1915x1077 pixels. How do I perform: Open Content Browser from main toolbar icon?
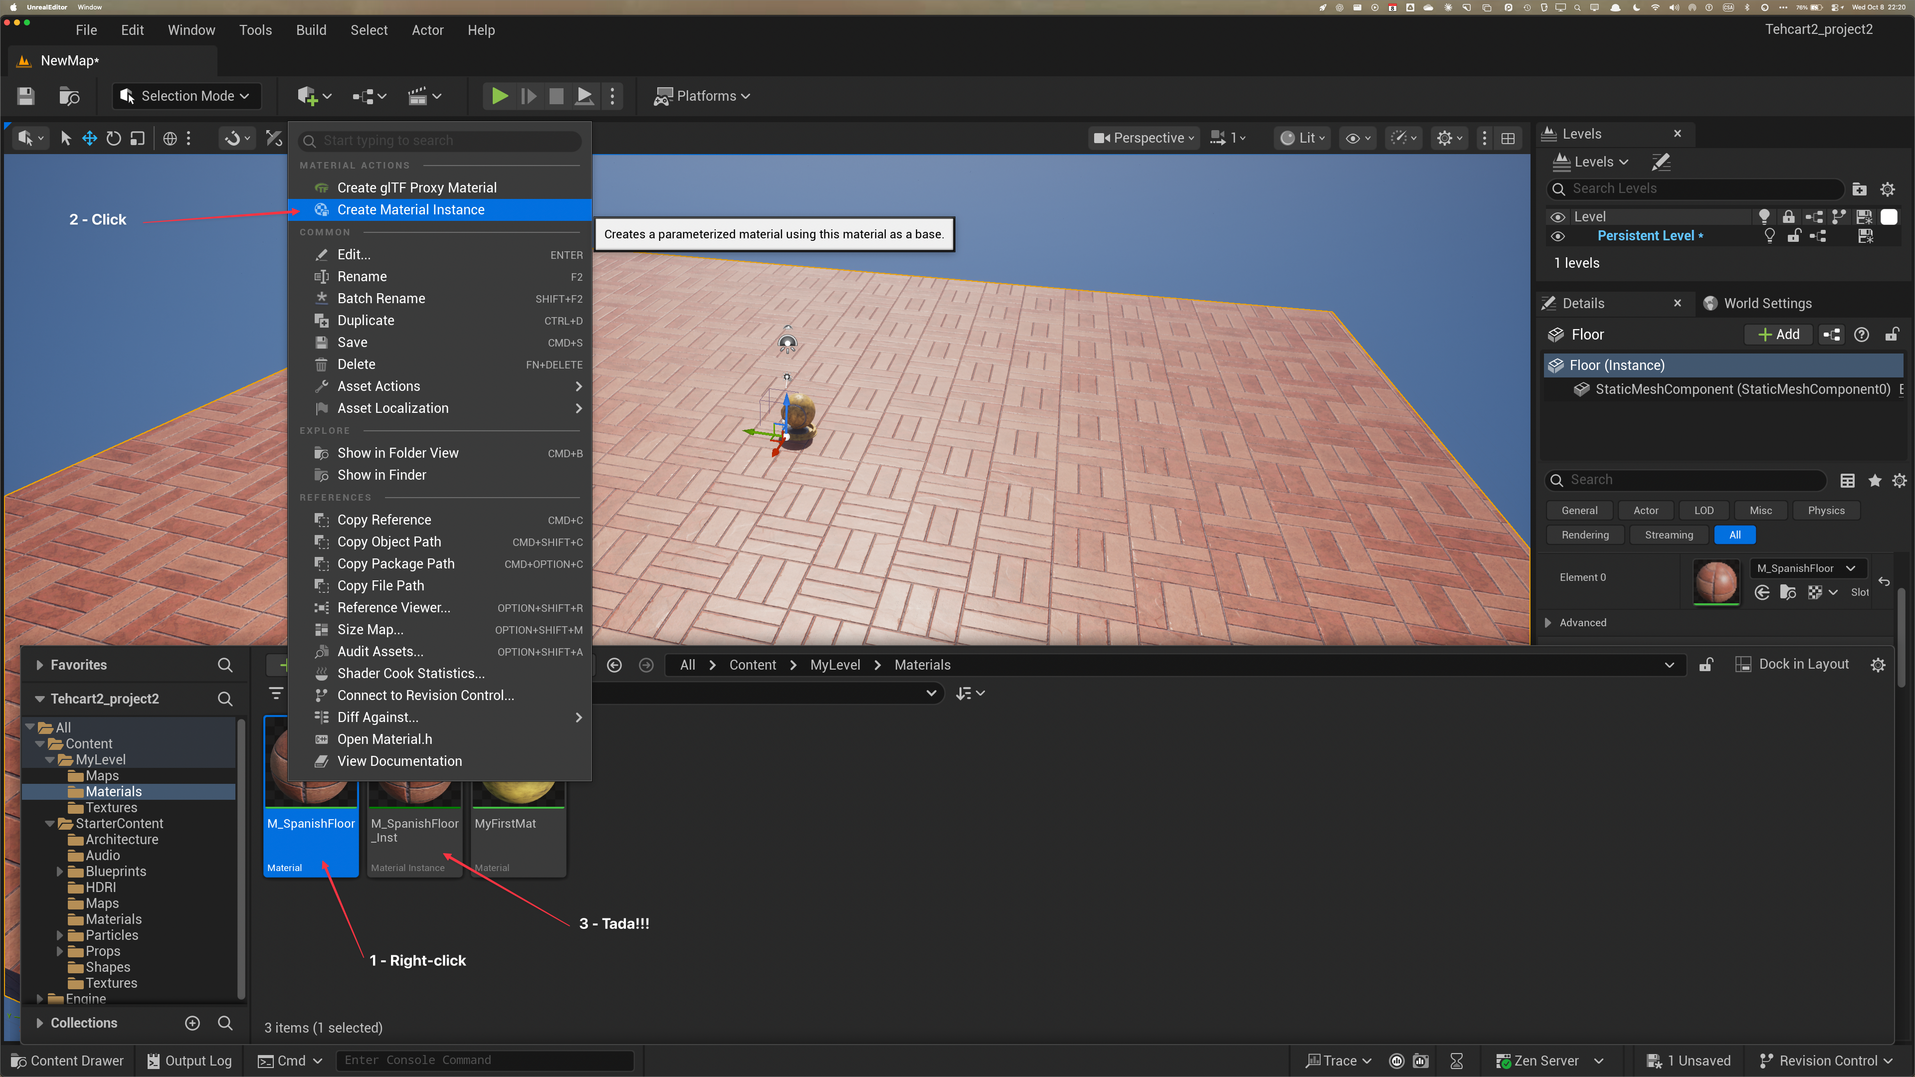[x=69, y=96]
